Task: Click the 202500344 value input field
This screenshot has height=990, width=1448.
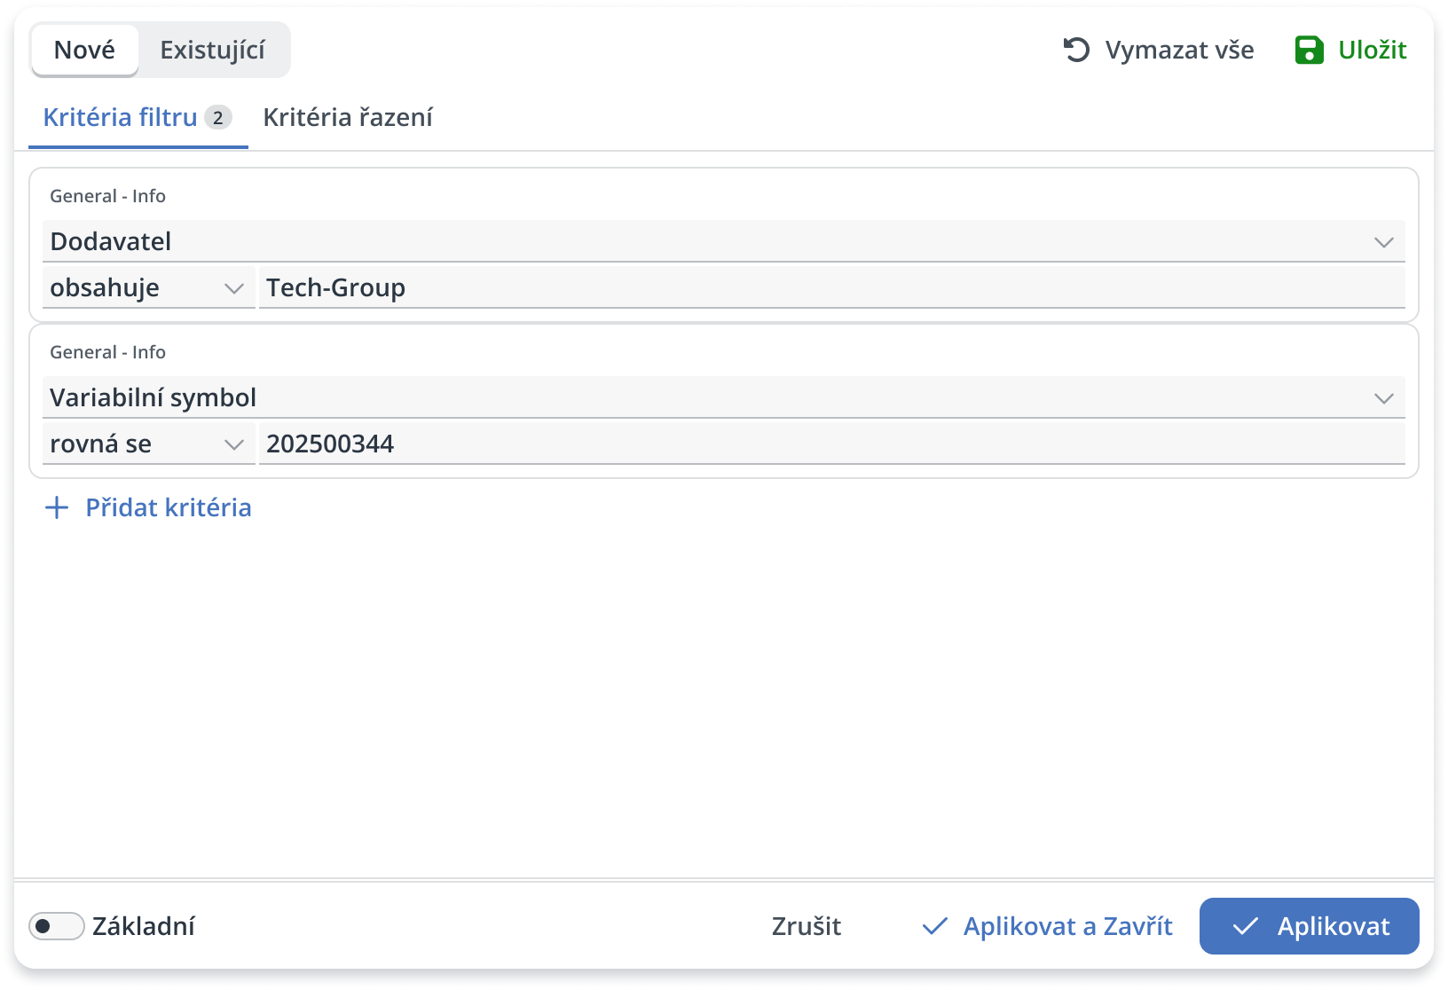Action: pyautogui.click(x=830, y=444)
